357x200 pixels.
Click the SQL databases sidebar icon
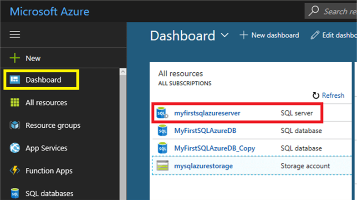point(15,194)
